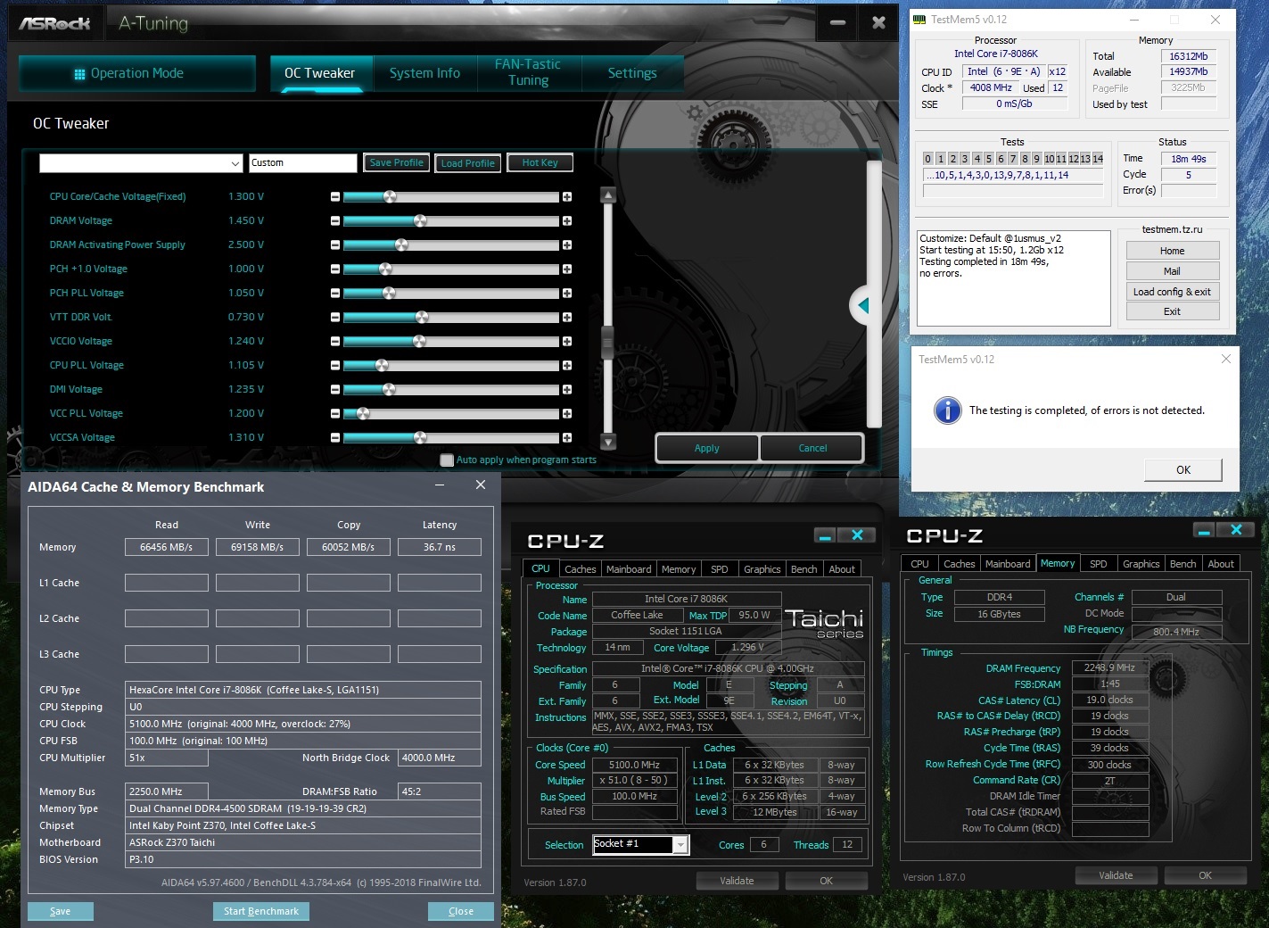Lower VCC PLL Voltage via minus icon
Viewport: 1269px width, 928px height.
point(335,413)
